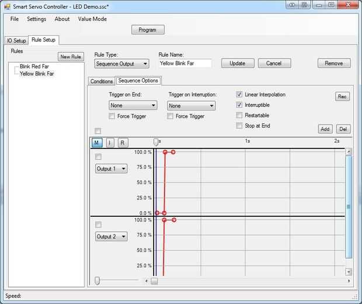Tick the checkbox above Output 1 dropdown
362x304 pixels.
click(98, 157)
